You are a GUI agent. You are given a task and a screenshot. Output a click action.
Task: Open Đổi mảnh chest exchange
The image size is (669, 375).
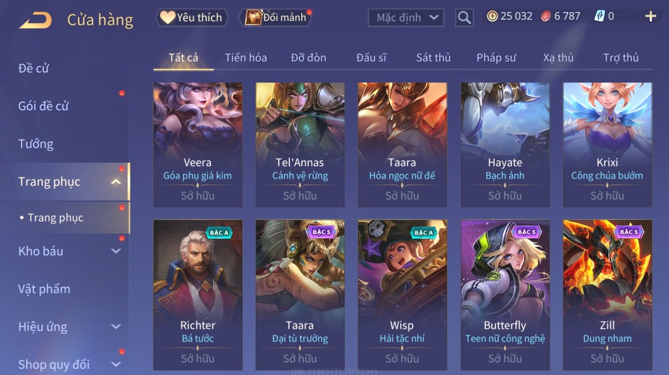(276, 17)
